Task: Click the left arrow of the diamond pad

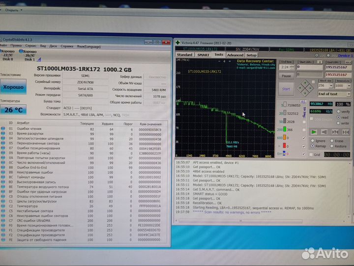Action: click(300, 88)
